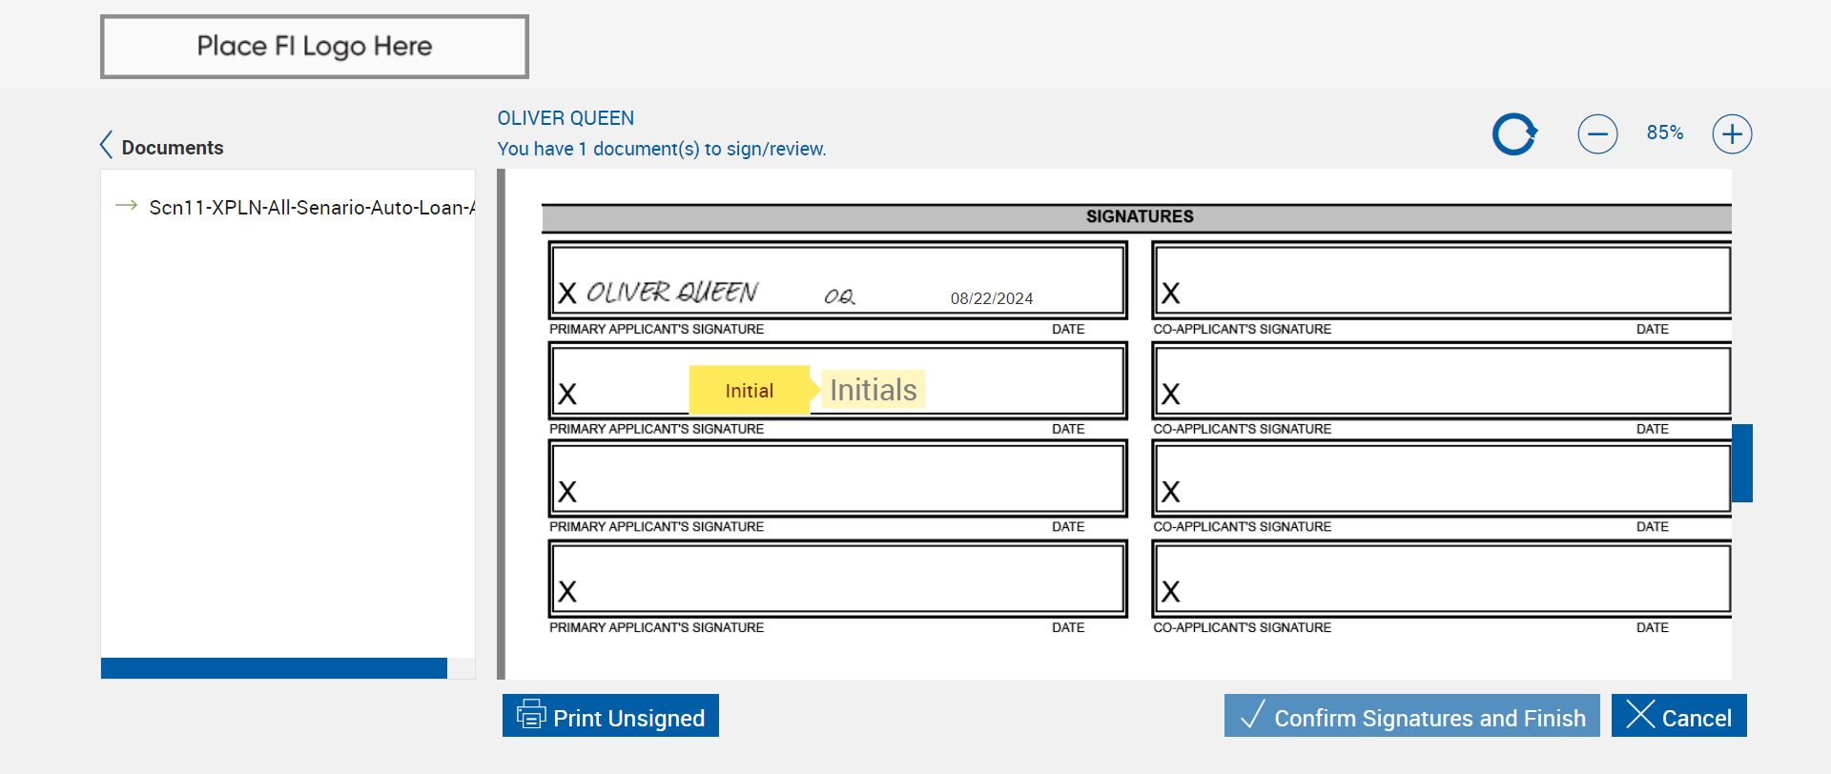The width and height of the screenshot is (1831, 774).
Task: Click the OLIVER QUEEN signature
Action: pos(672,292)
